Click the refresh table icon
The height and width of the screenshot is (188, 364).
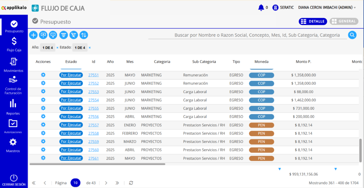click(x=131, y=183)
